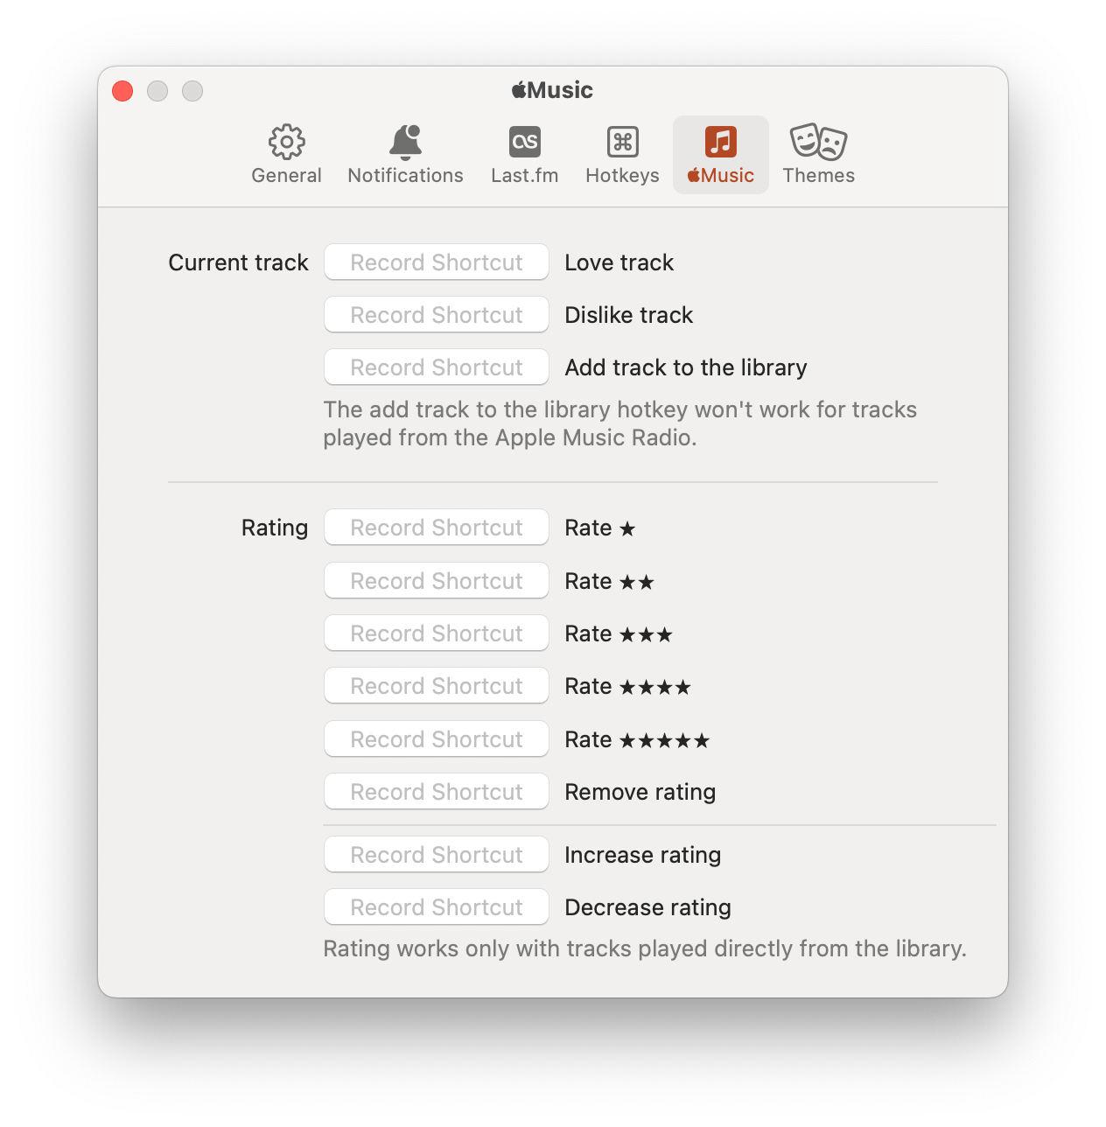The image size is (1106, 1127).
Task: Record shortcut for two-star rating
Action: click(x=437, y=581)
